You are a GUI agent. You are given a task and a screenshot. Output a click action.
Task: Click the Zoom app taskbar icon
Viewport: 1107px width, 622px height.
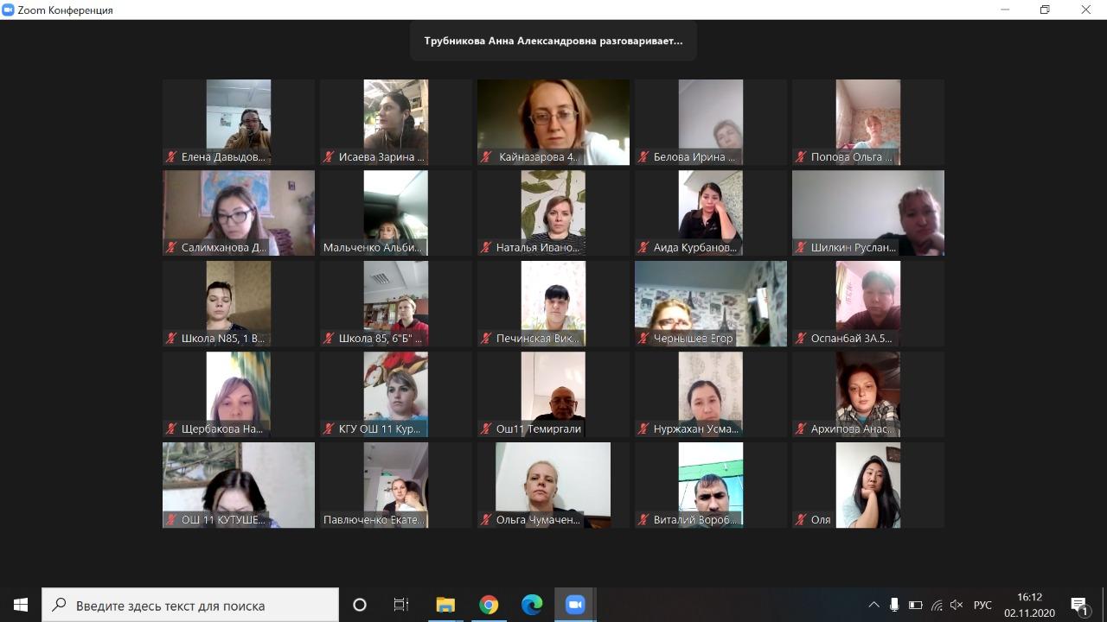(x=575, y=605)
